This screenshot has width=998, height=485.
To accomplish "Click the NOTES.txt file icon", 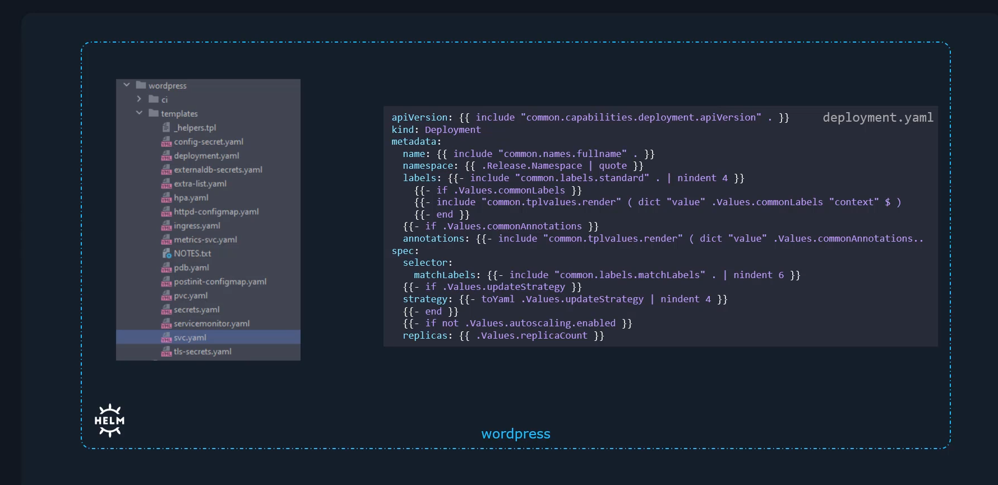I will tap(167, 253).
